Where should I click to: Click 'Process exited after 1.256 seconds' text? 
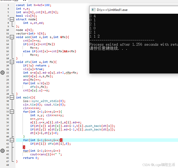(124, 44)
